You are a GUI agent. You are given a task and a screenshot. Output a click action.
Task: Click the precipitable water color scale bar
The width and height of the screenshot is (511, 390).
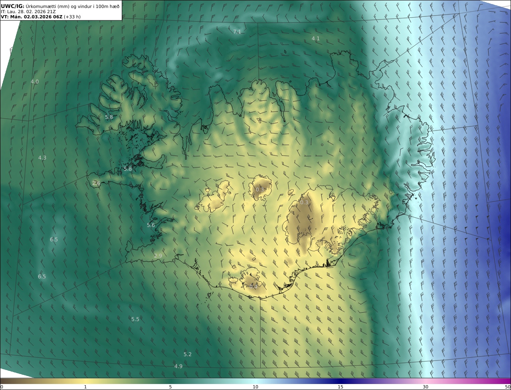255,381
